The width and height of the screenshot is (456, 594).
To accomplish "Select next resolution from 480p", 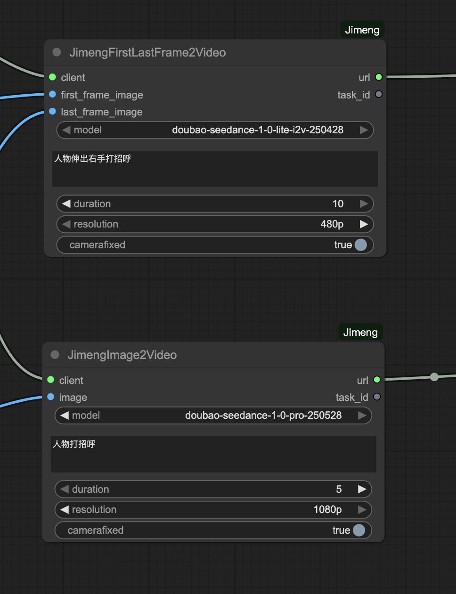I will click(364, 224).
